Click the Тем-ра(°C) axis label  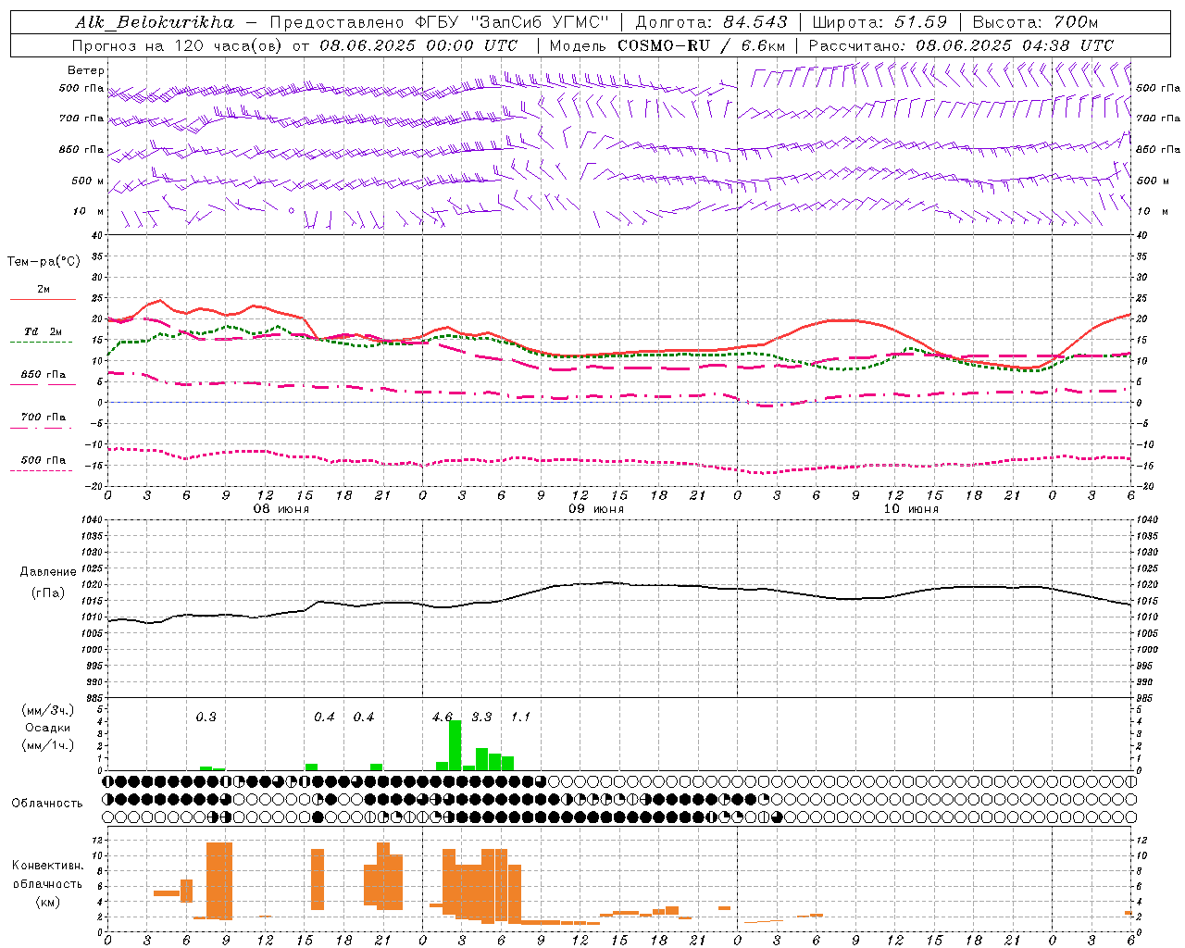click(x=44, y=262)
